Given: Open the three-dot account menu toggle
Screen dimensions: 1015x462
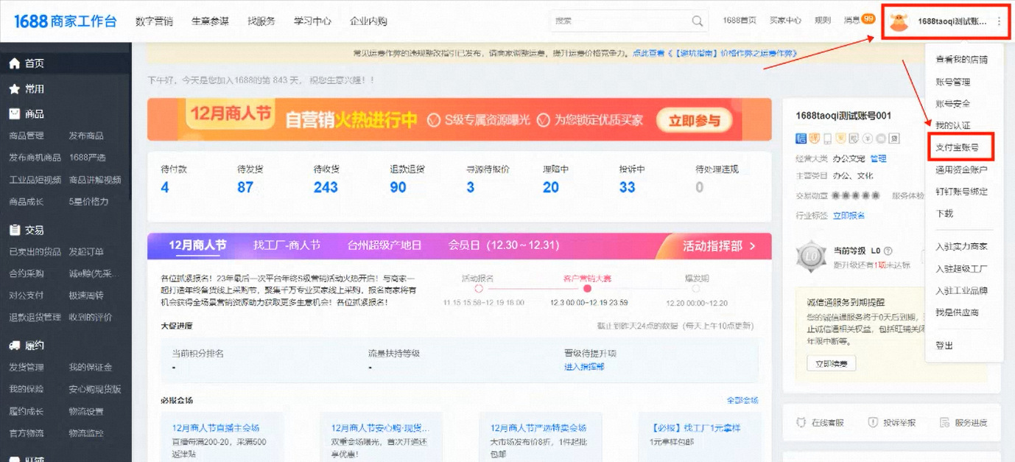Looking at the screenshot, I should coord(999,22).
